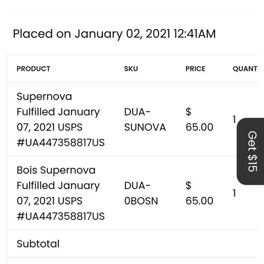Click the Supernova quantity value 1
The width and height of the screenshot is (264, 264).
point(234,119)
